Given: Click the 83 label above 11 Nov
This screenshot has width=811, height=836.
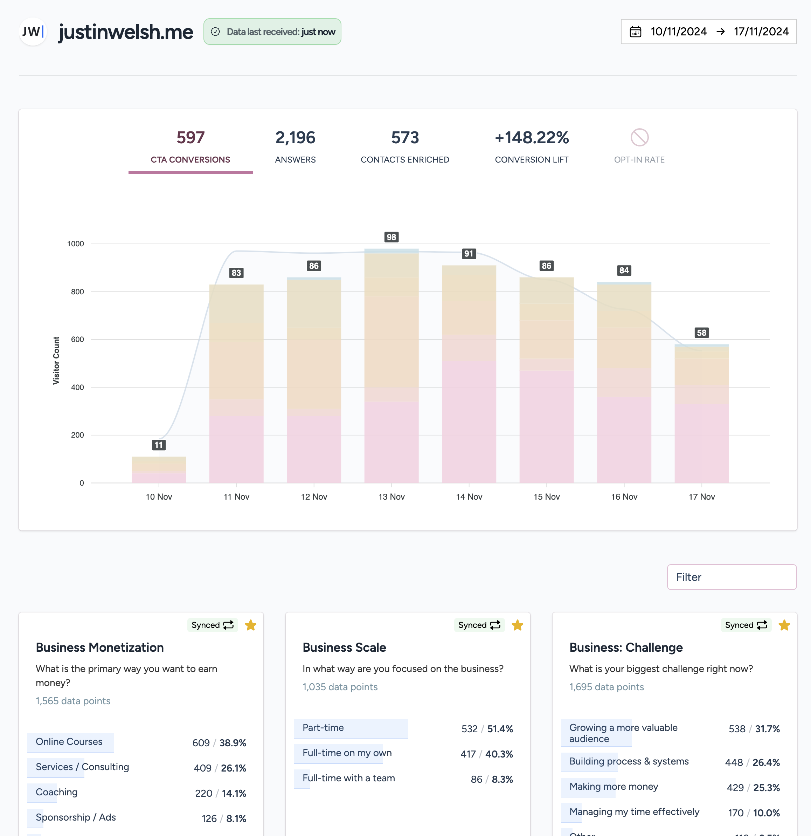Looking at the screenshot, I should click(x=236, y=273).
